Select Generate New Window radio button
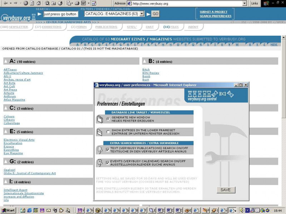Viewport: 286px width, 214px height. pos(108,119)
